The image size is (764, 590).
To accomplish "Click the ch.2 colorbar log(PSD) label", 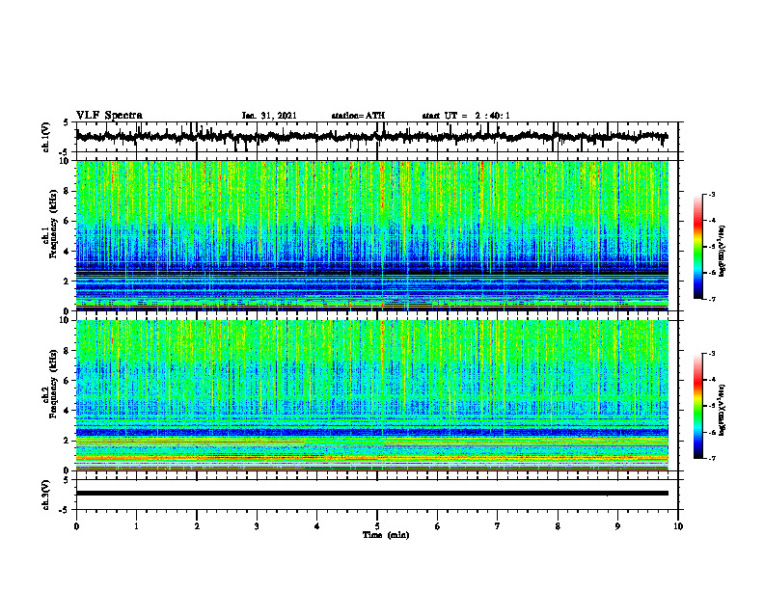I will click(x=723, y=410).
